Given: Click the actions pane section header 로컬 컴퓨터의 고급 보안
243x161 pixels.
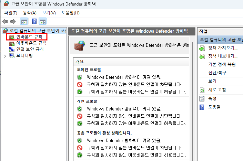Looking at the screenshot, I should (x=220, y=40).
